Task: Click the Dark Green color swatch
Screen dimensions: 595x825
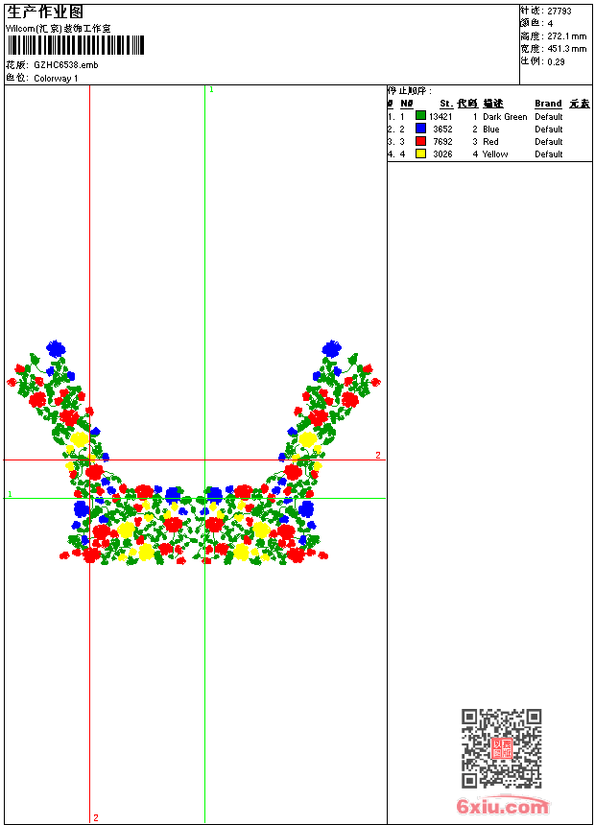Action: tap(420, 116)
